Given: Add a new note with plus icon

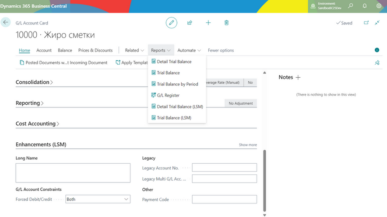Looking at the screenshot, I should 298,77.
